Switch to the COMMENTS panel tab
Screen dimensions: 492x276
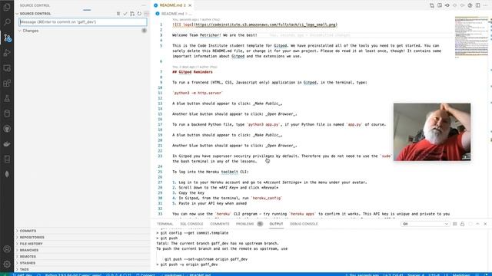click(x=220, y=224)
